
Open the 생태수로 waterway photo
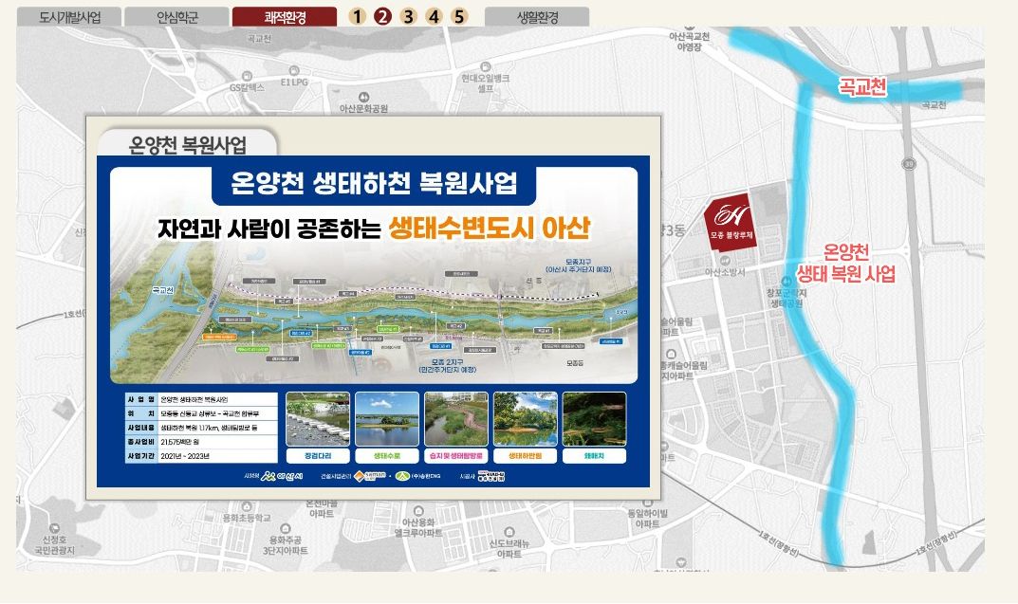pos(387,419)
